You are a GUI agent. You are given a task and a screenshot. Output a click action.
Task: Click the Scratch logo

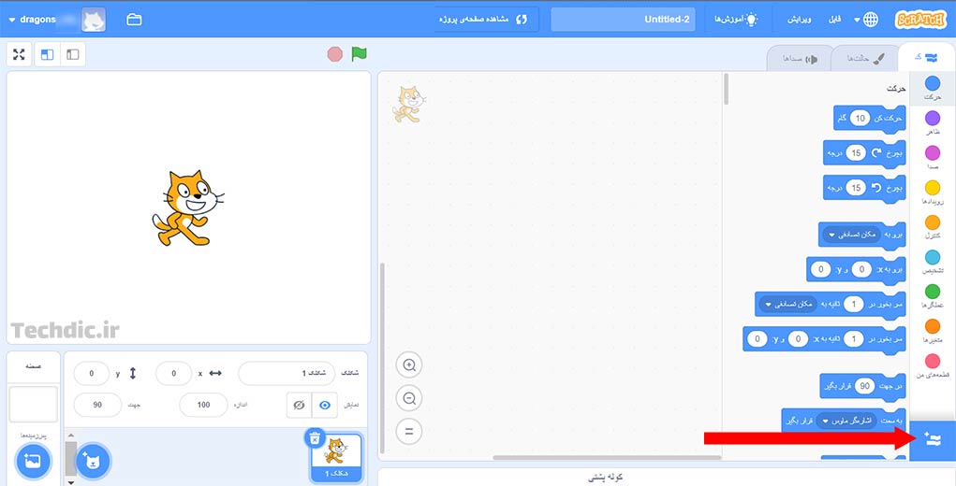pos(920,20)
